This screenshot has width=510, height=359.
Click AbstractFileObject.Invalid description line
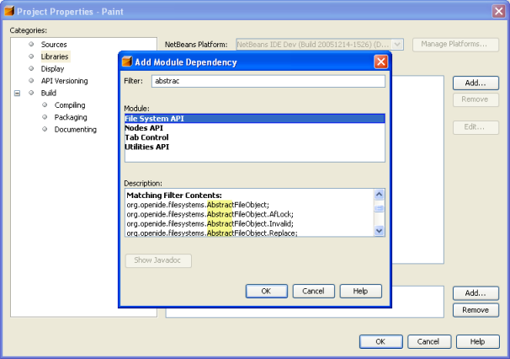(210, 224)
